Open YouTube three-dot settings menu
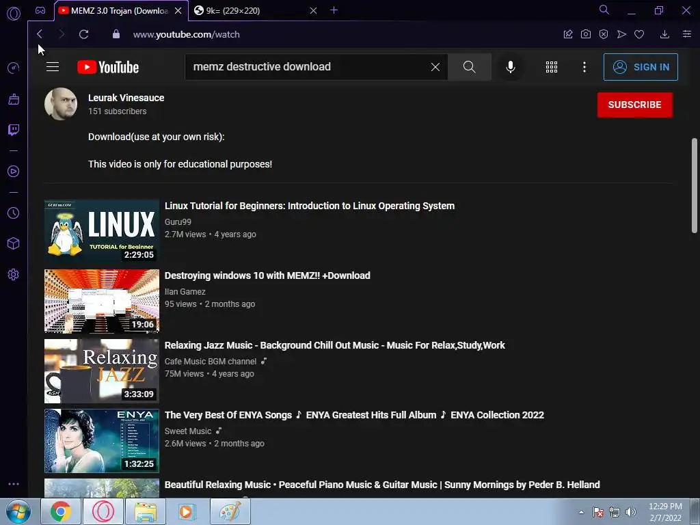The image size is (700, 525). pos(584,67)
